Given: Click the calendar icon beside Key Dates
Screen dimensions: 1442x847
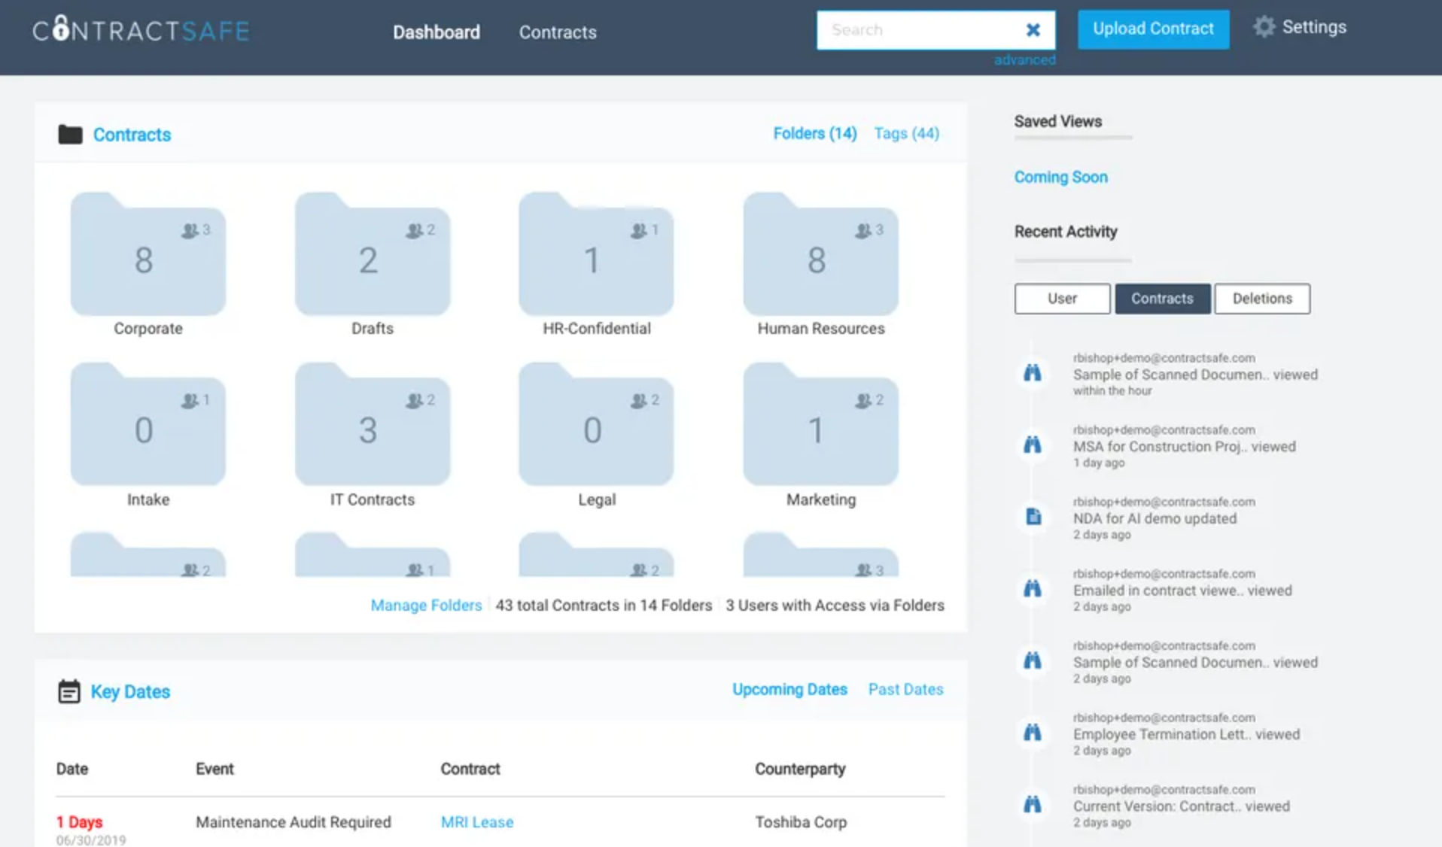Looking at the screenshot, I should click(70, 691).
